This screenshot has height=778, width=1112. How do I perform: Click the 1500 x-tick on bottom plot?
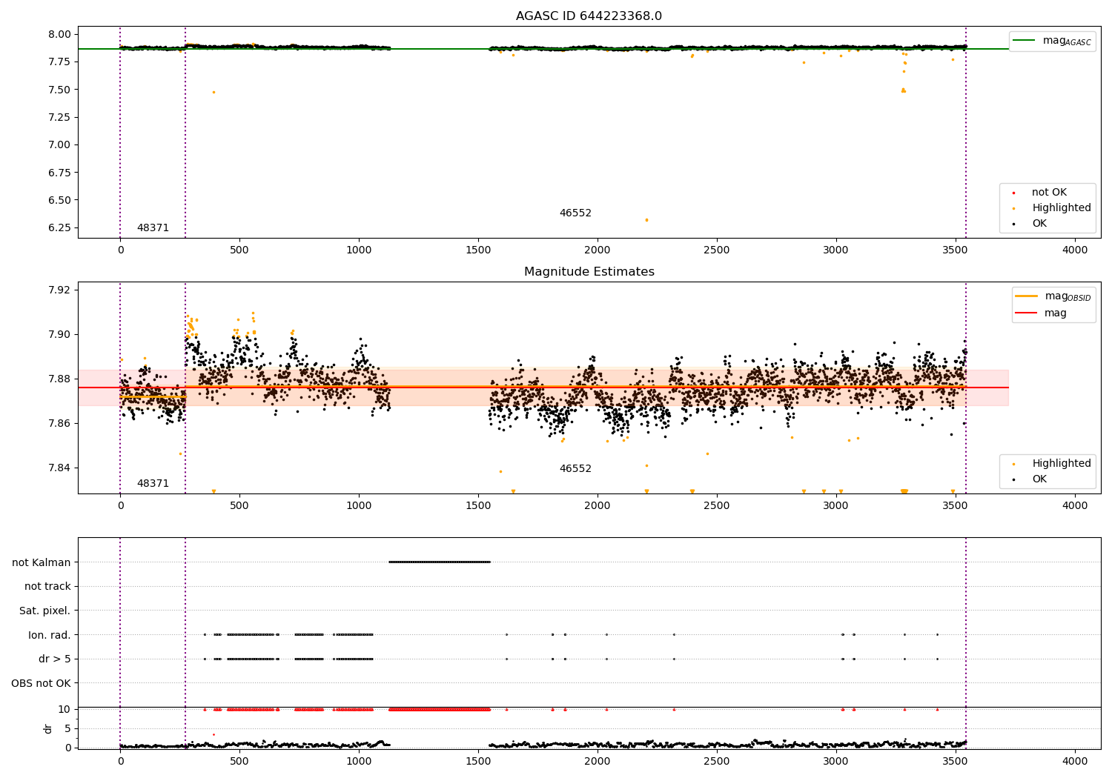coord(478,761)
